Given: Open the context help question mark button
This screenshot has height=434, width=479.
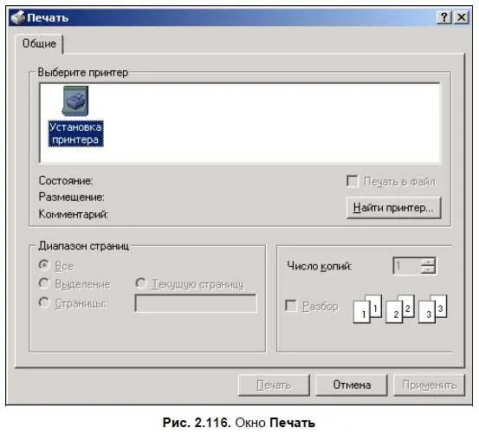Looking at the screenshot, I should (x=444, y=17).
